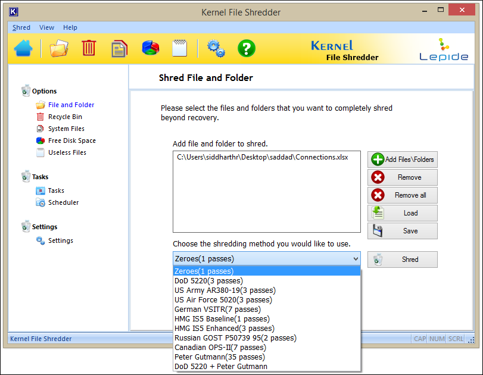Choose US Army AR380-19(3 passes) method
This screenshot has height=375, width=483.
click(267, 290)
